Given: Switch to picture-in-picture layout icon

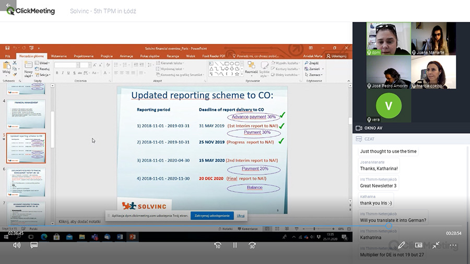Looking at the screenshot, I should click(419, 245).
